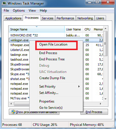Switch to the Users tab
Viewport: 116px width, 129px height.
tap(100, 18)
